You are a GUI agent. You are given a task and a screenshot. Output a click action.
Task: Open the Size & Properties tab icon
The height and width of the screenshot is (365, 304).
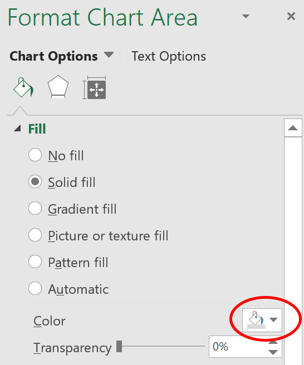(94, 87)
